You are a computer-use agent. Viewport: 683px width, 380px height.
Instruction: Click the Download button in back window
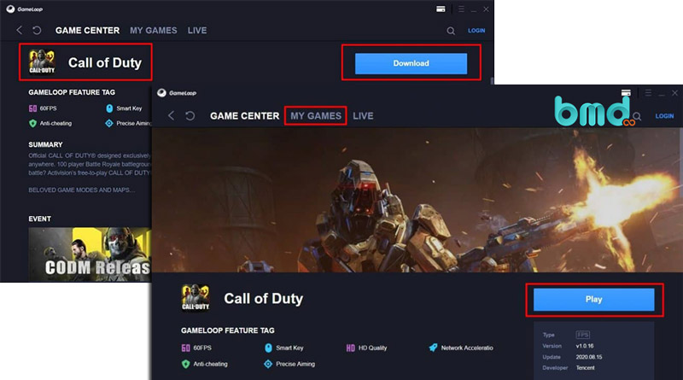tap(411, 63)
